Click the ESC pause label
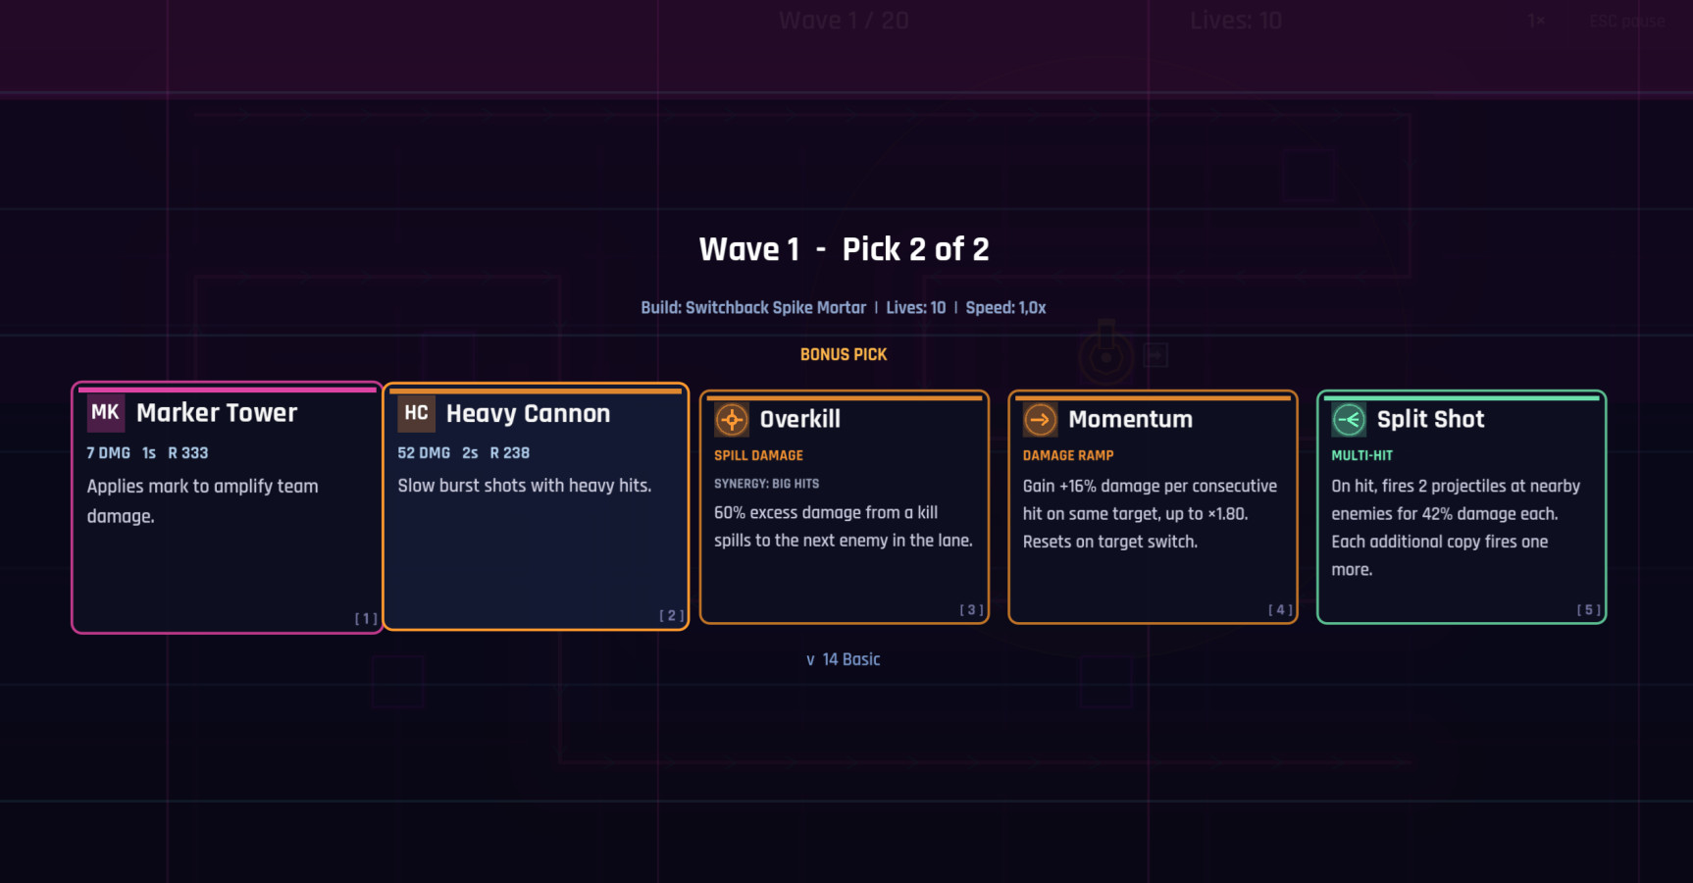 pos(1626,22)
